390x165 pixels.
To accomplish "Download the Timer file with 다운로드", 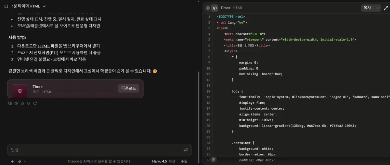I will point(129,88).
